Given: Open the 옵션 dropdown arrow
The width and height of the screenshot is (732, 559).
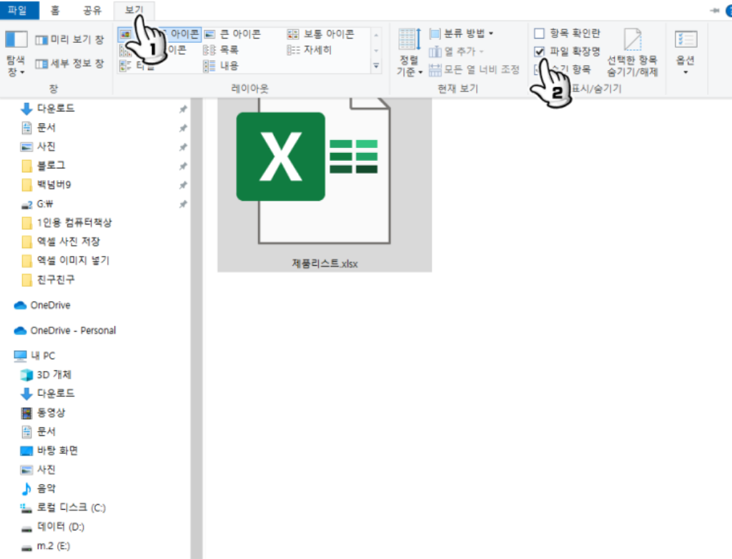Looking at the screenshot, I should tap(686, 72).
